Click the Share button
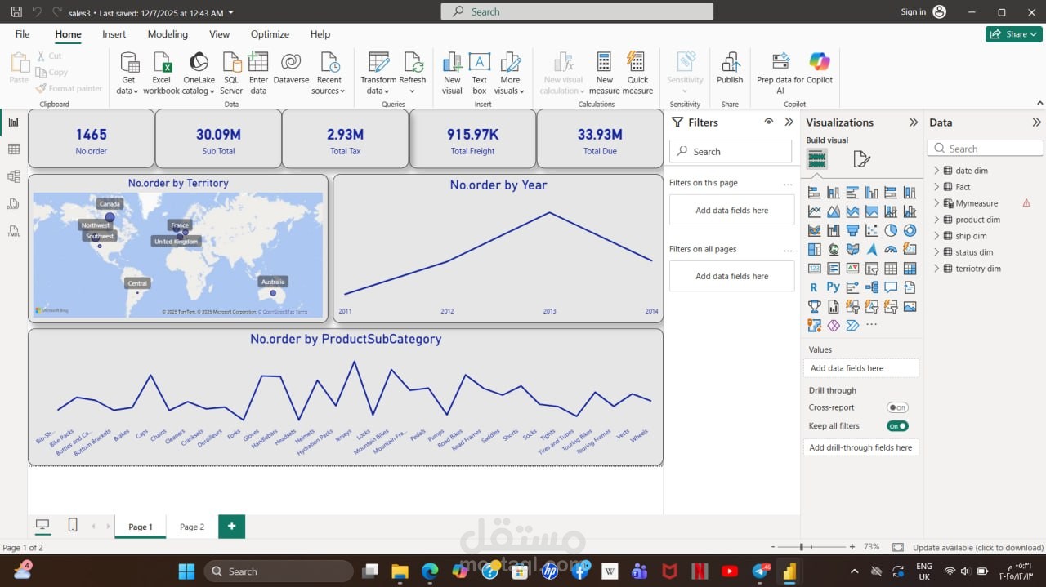The image size is (1046, 587). pyautogui.click(x=1013, y=34)
